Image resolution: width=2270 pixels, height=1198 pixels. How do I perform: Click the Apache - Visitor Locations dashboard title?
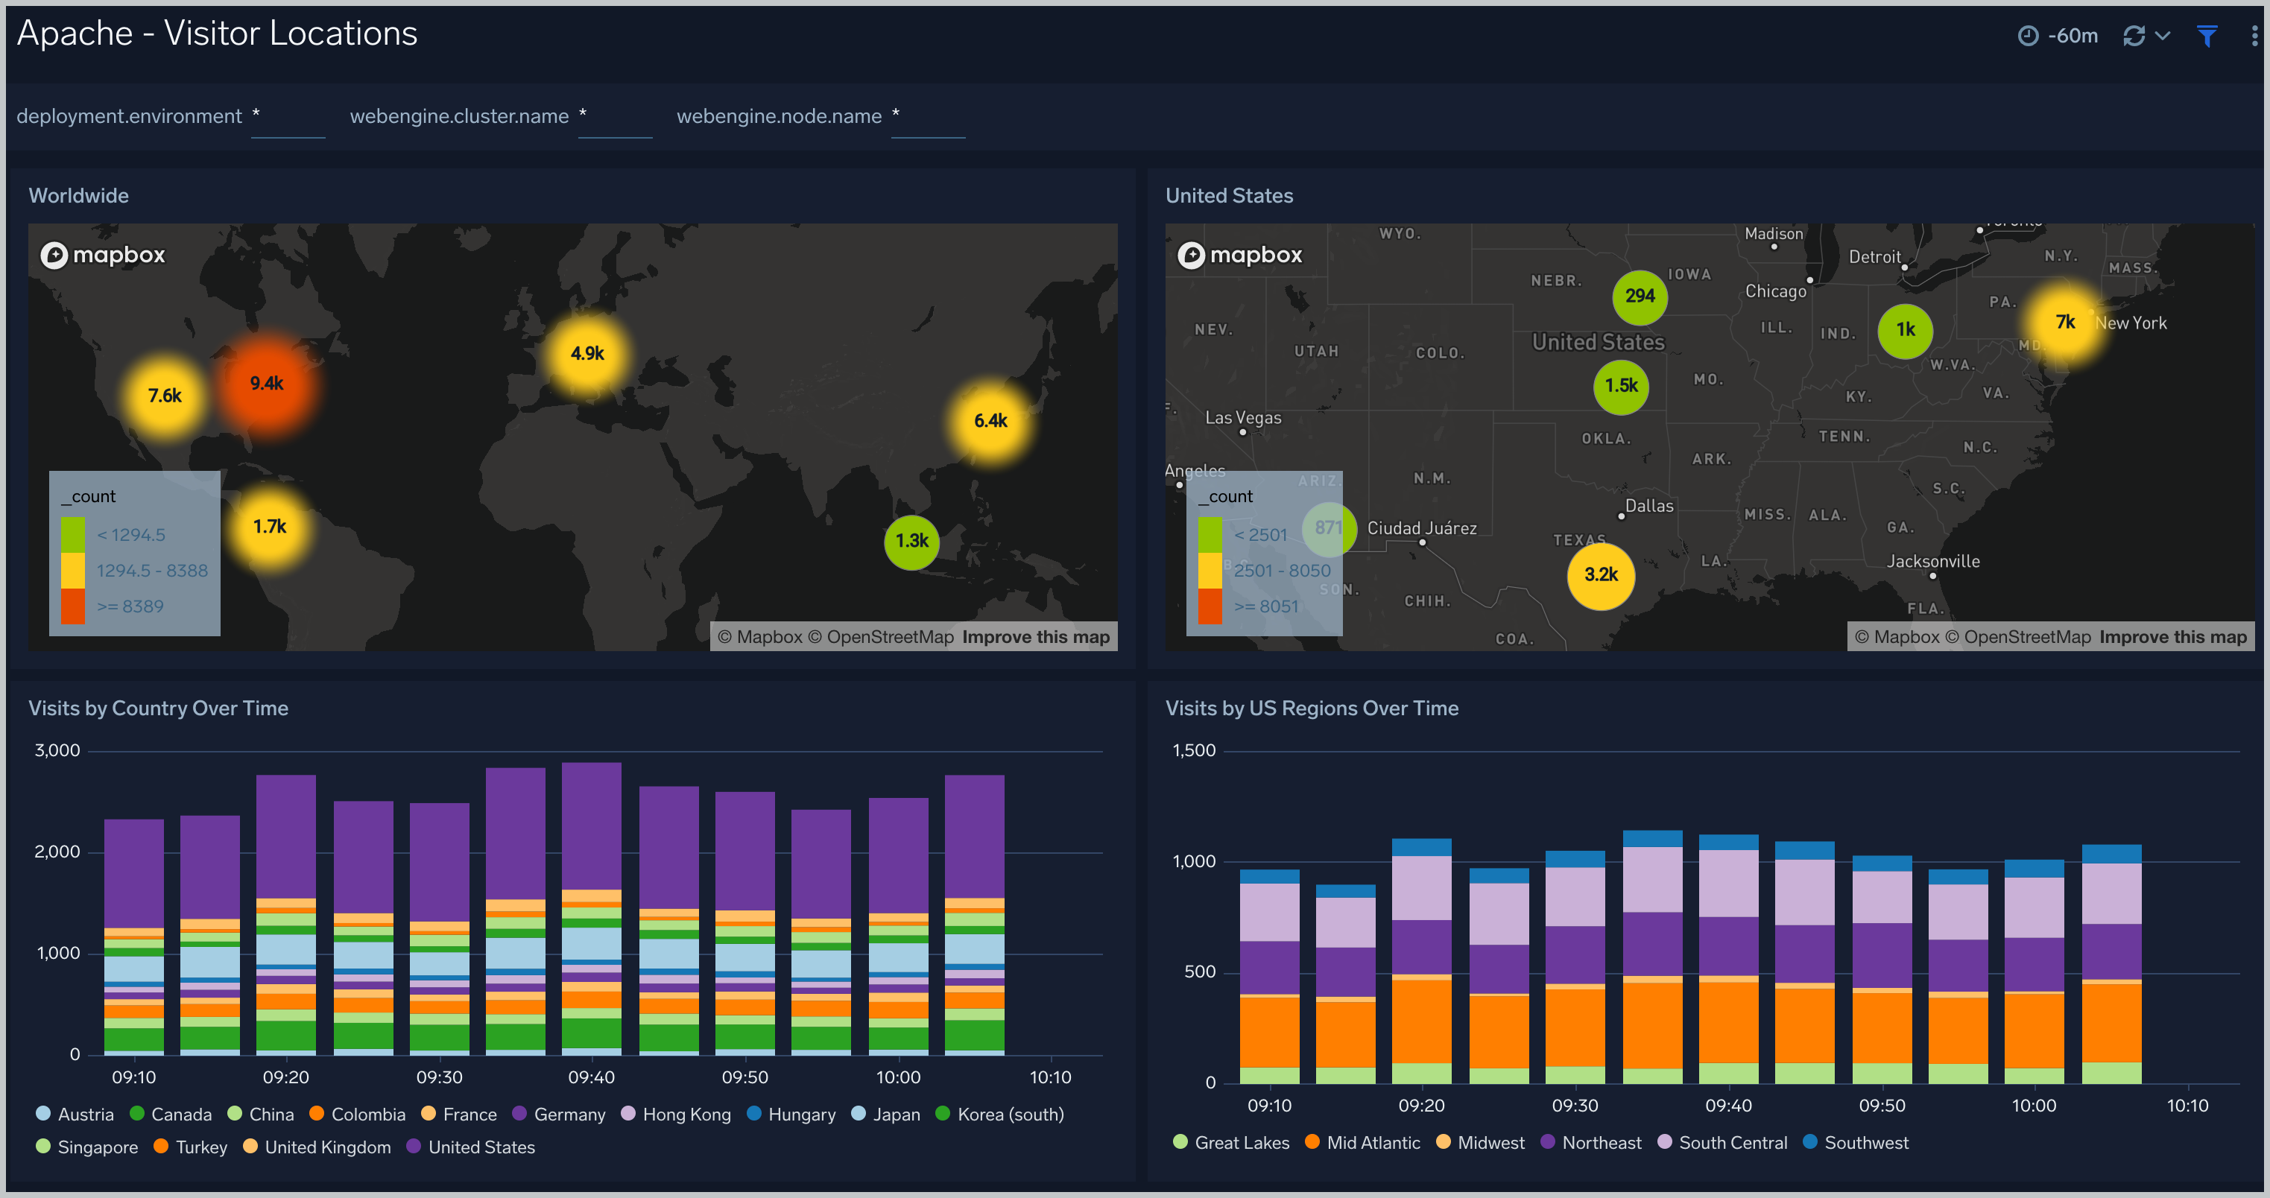tap(217, 34)
